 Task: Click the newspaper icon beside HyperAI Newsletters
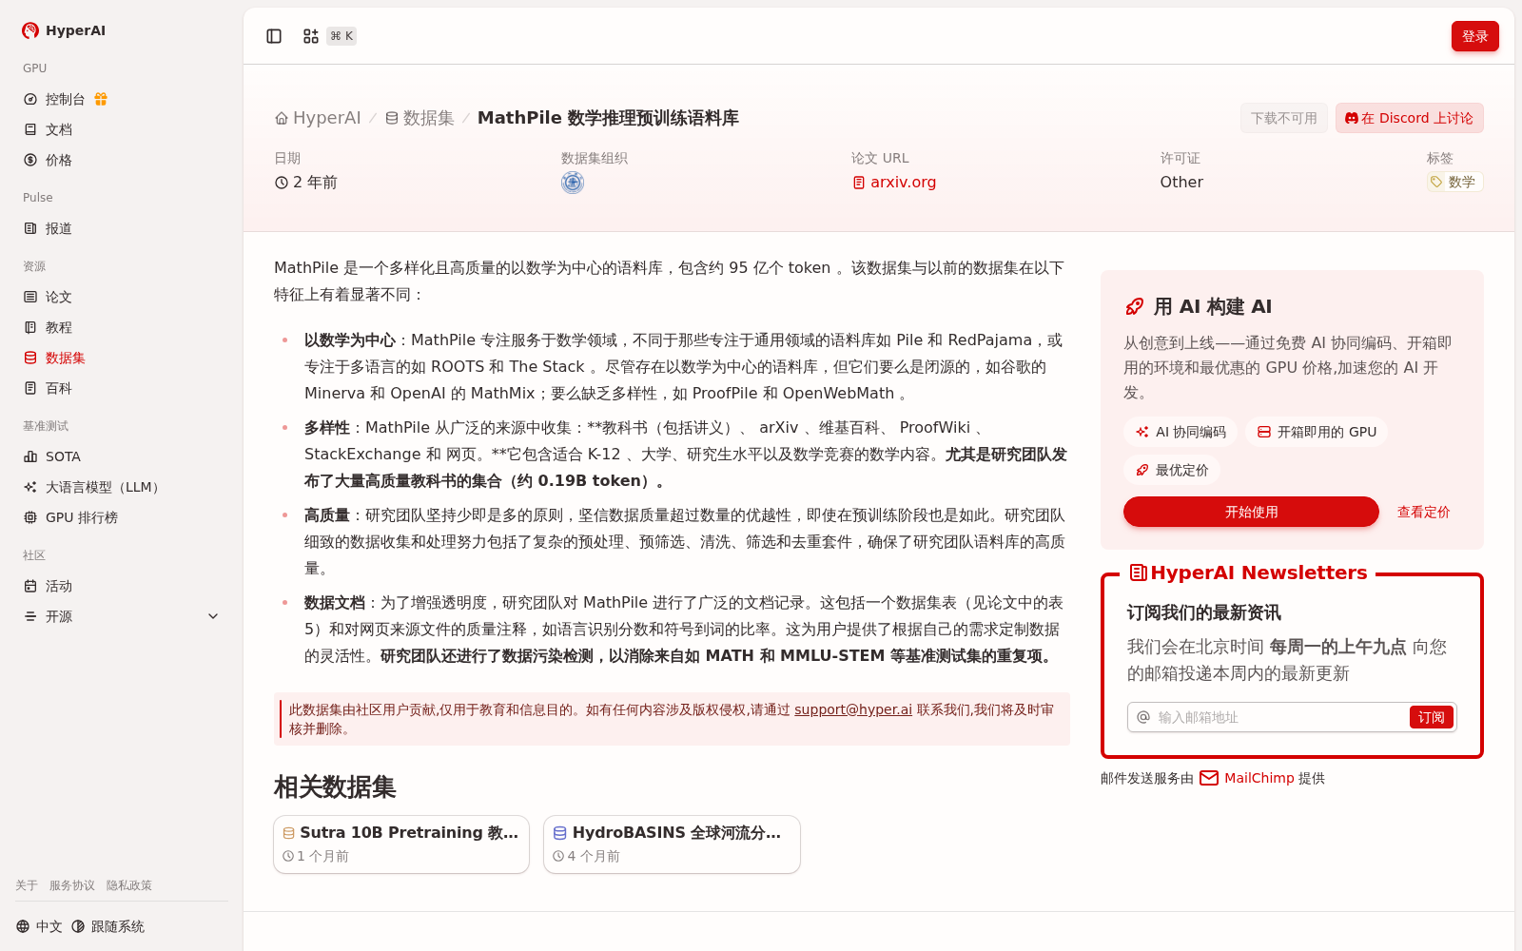pyautogui.click(x=1138, y=573)
